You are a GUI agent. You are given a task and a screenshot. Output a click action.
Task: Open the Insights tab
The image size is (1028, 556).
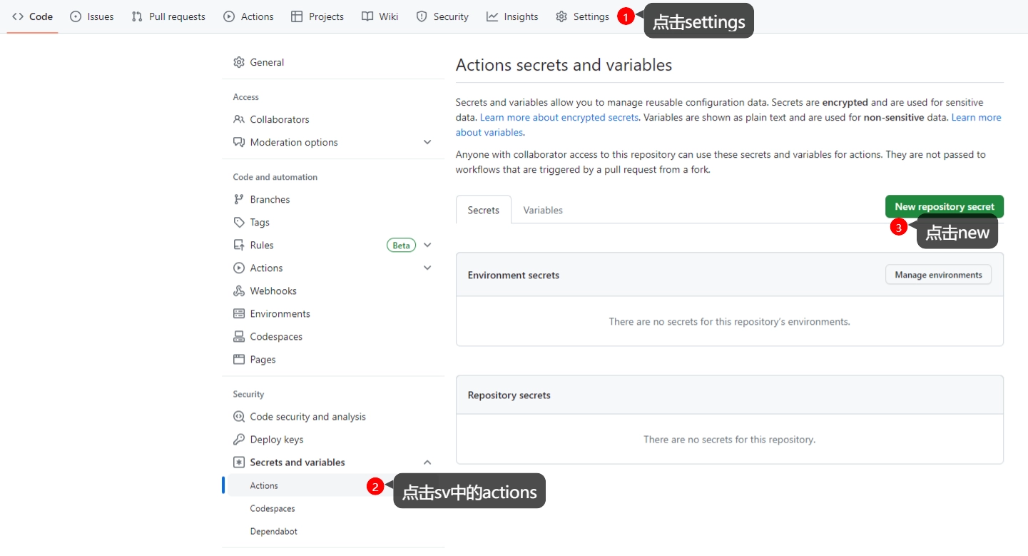tap(512, 16)
